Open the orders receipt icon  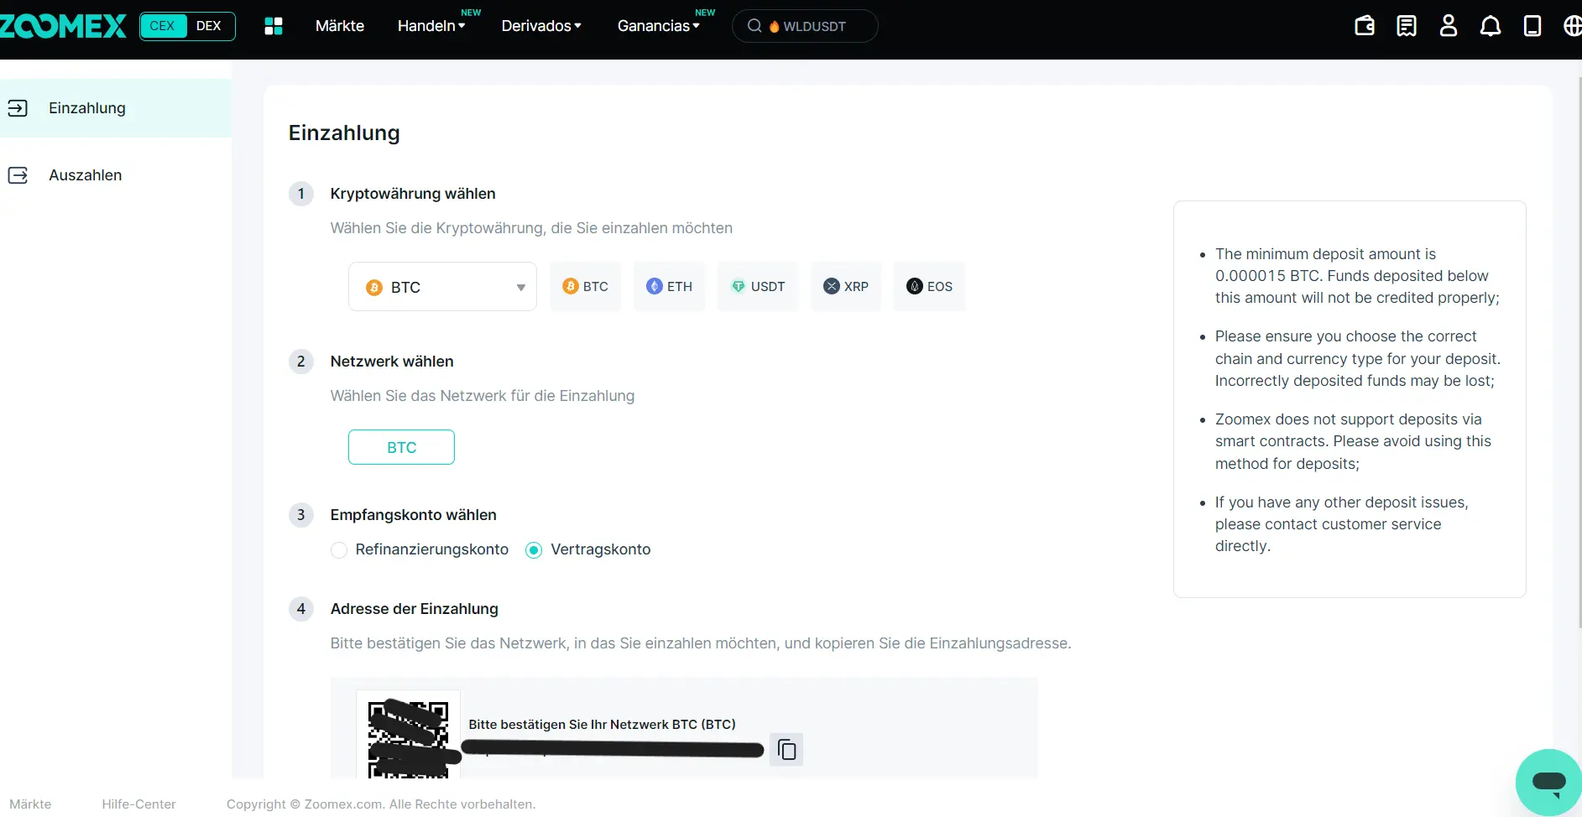(x=1407, y=26)
